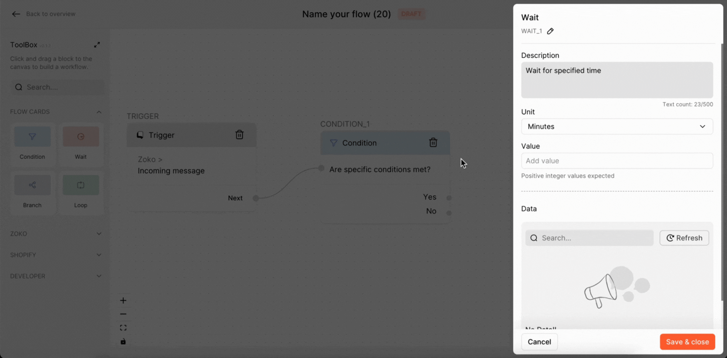Viewport: 727px width, 358px height.
Task: Click Are specific conditions met? text
Action: (380, 169)
